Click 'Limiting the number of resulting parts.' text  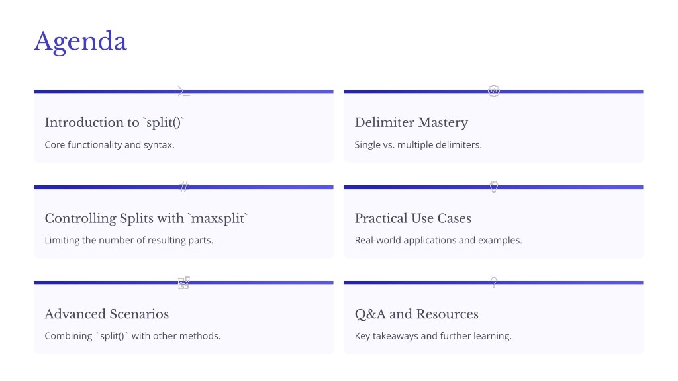pos(129,240)
